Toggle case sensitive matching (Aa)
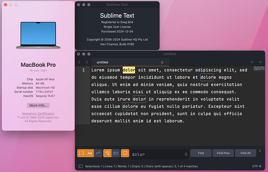 click(90, 153)
